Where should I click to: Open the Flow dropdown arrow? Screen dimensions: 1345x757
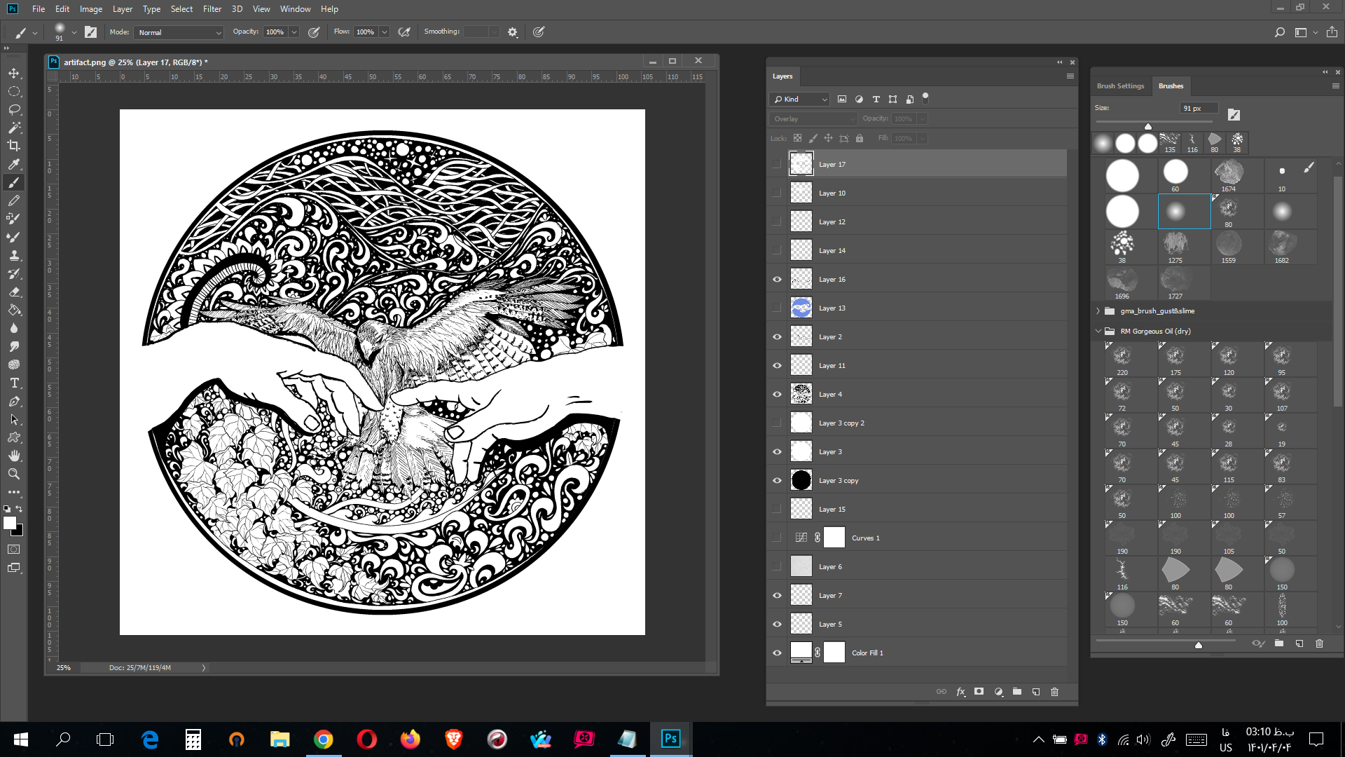click(x=385, y=32)
